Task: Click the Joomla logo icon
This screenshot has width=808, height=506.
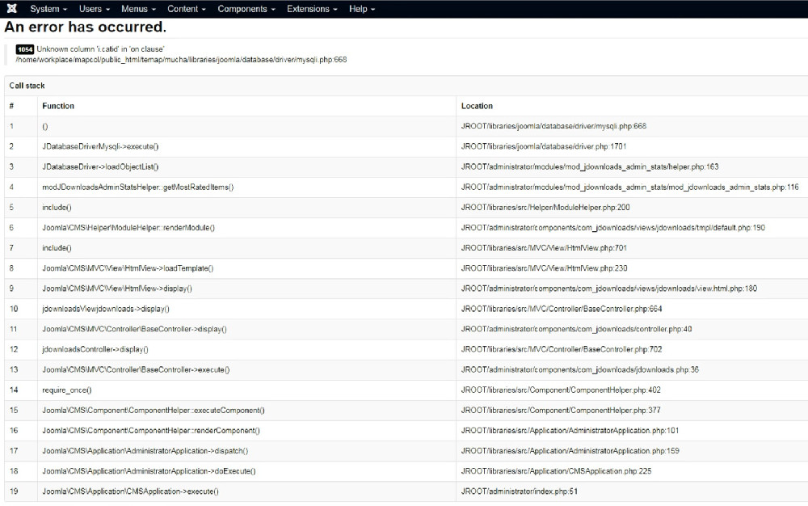Action: (11, 9)
